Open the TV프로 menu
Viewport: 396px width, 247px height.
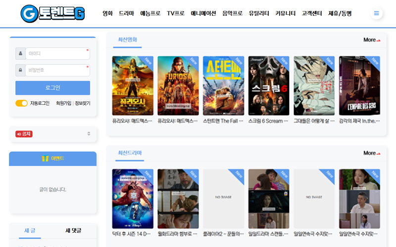tap(176, 13)
